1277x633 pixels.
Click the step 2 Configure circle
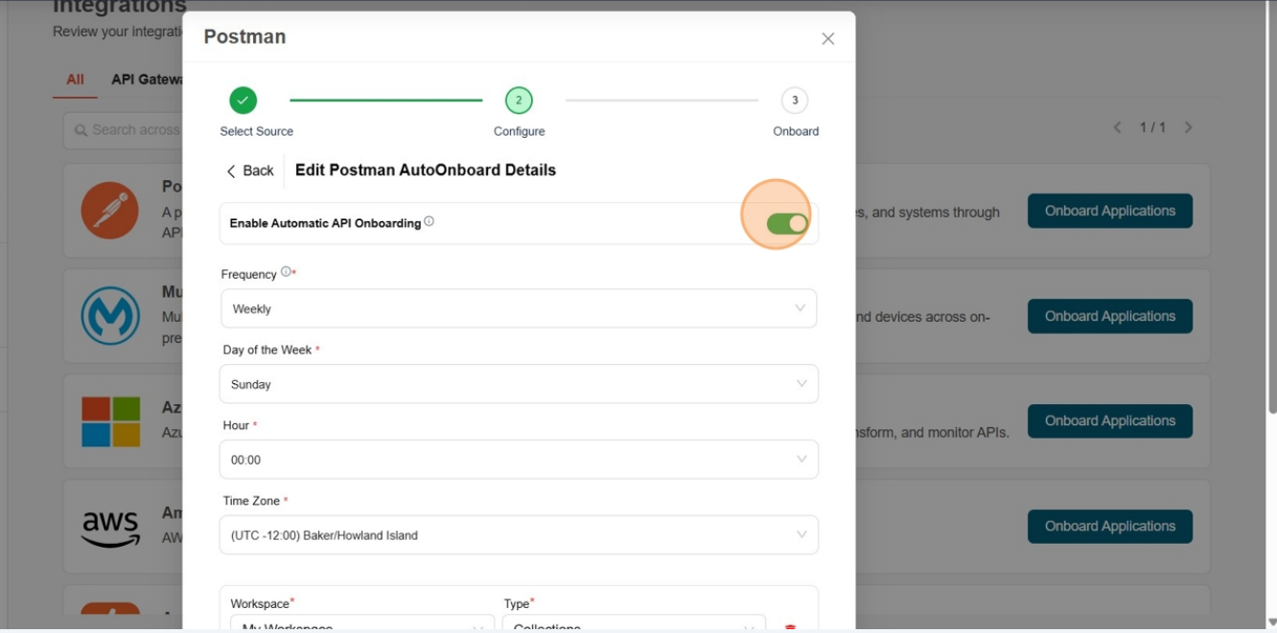coord(519,101)
